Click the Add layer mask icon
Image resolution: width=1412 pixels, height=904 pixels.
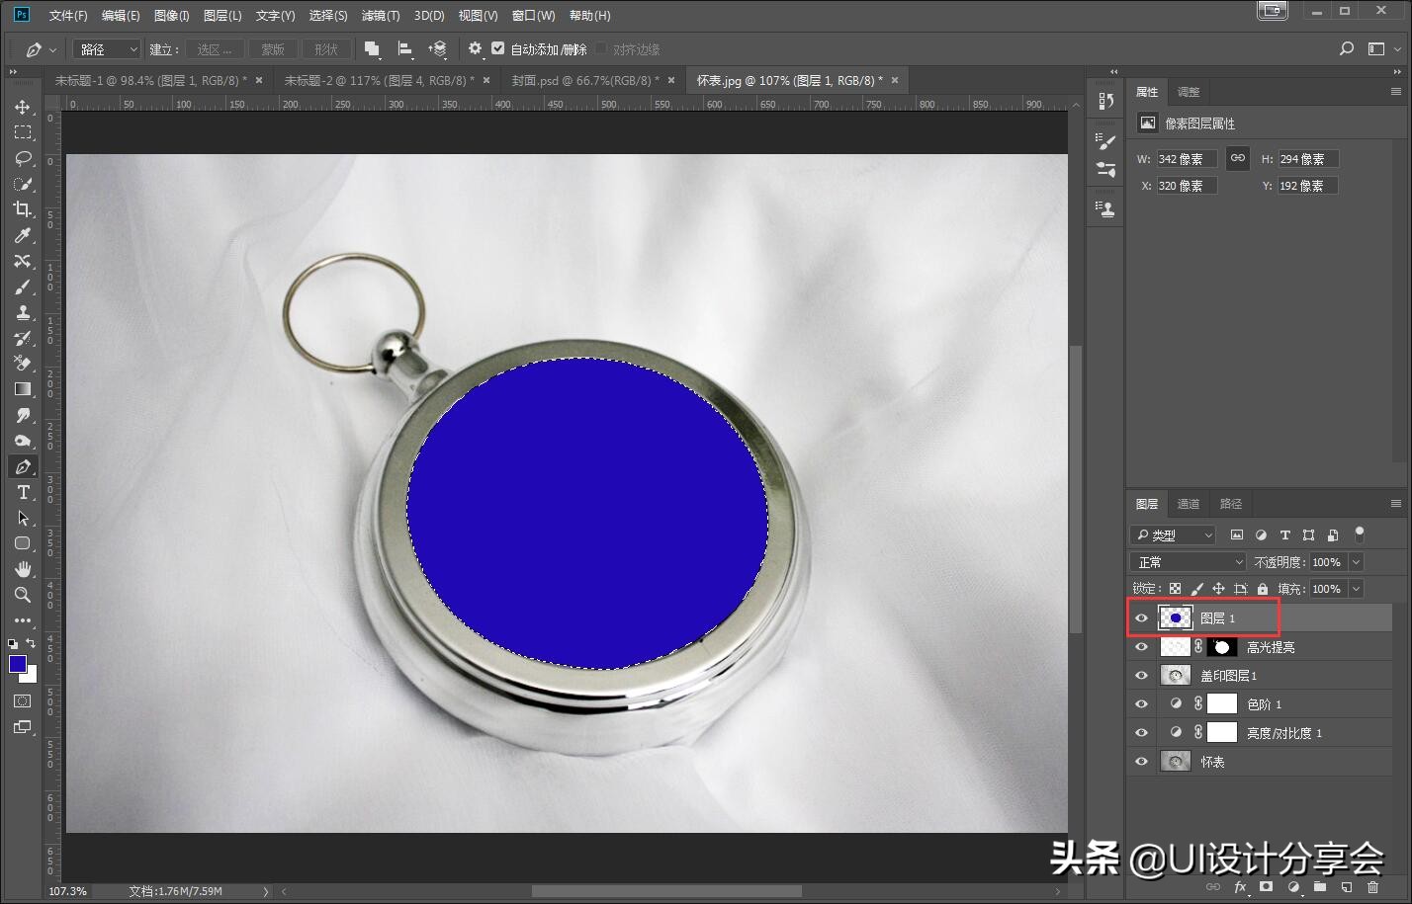pyautogui.click(x=1265, y=887)
